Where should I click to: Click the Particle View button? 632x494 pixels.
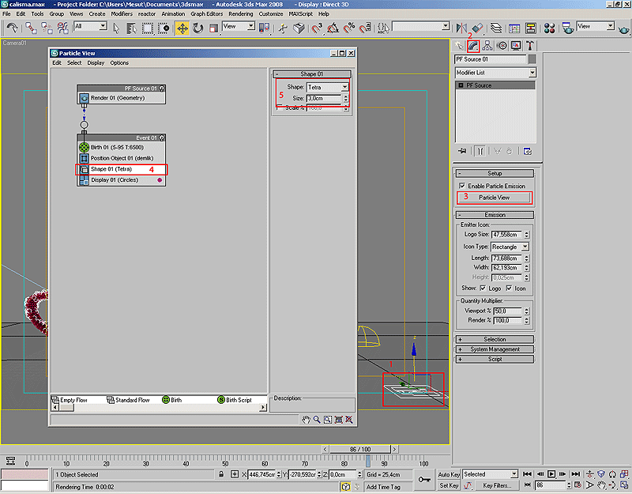tap(495, 197)
